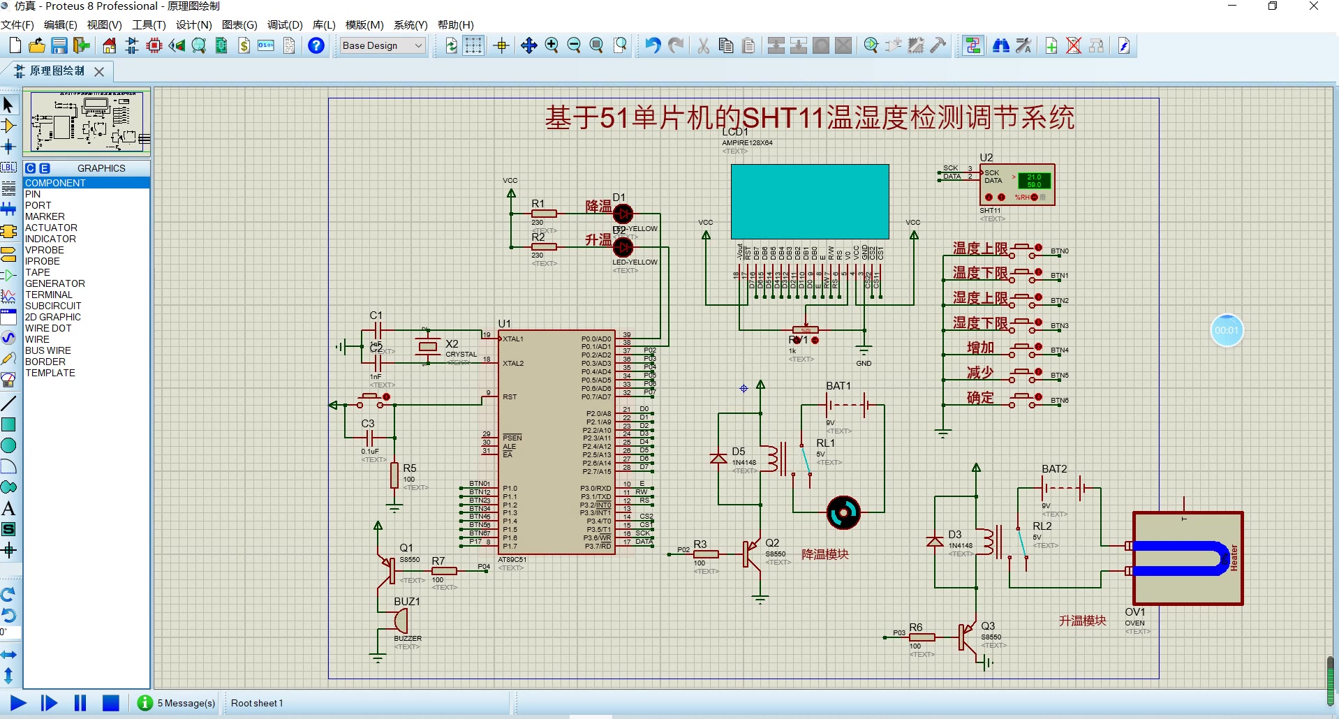Select the Wire Label (LBL) tool
Screen dimensions: 1339x719
[x=8, y=168]
